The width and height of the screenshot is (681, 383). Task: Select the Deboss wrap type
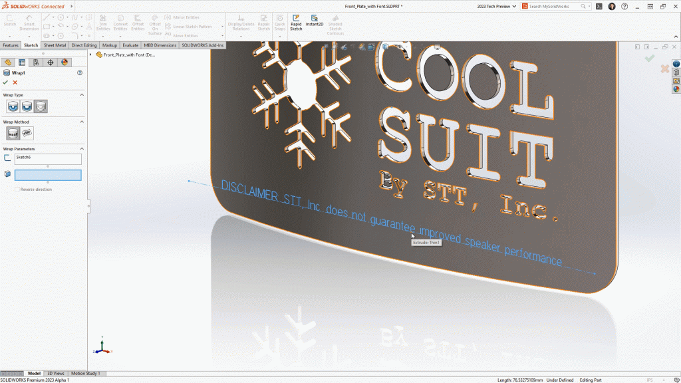(x=27, y=106)
